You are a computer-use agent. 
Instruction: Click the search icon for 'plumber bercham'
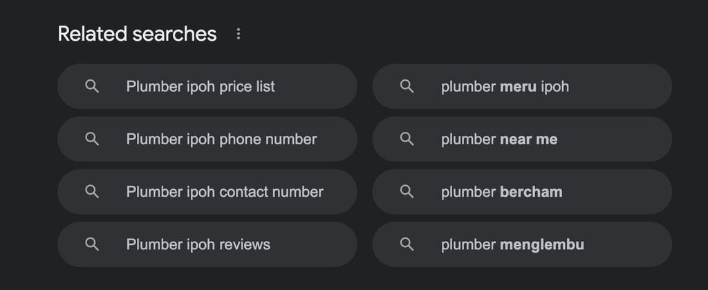coord(407,191)
